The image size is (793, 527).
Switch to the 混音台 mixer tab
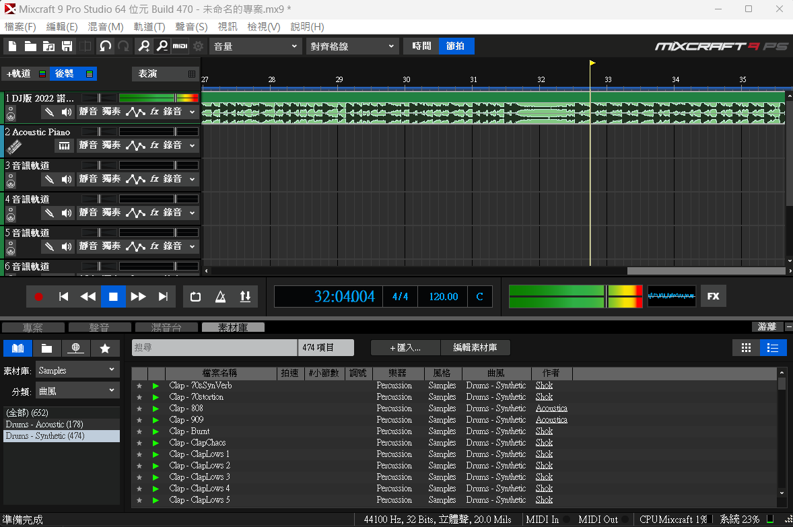coord(165,328)
